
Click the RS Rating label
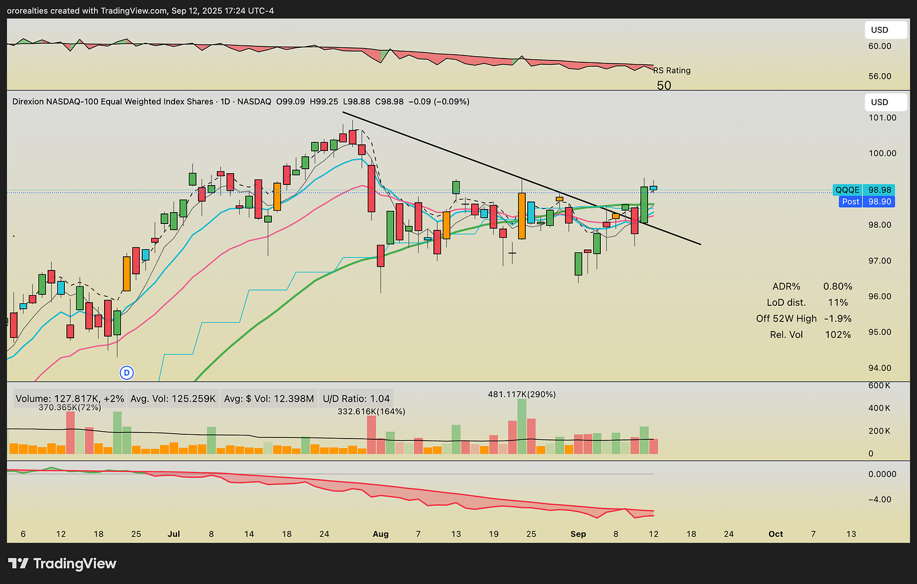click(x=672, y=70)
